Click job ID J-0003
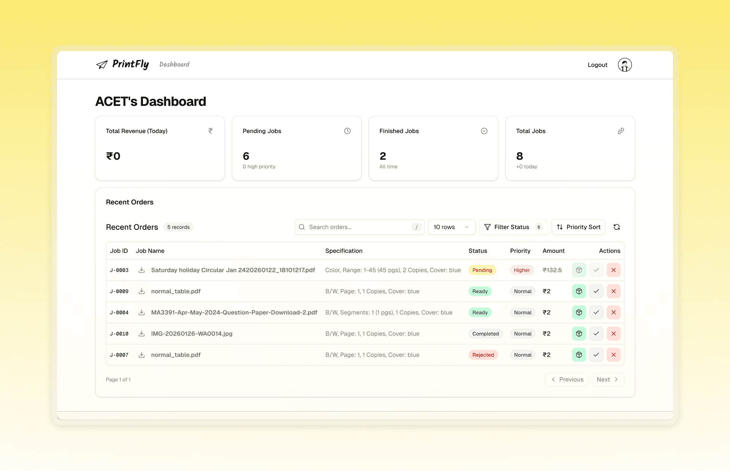The width and height of the screenshot is (730, 471). 119,270
